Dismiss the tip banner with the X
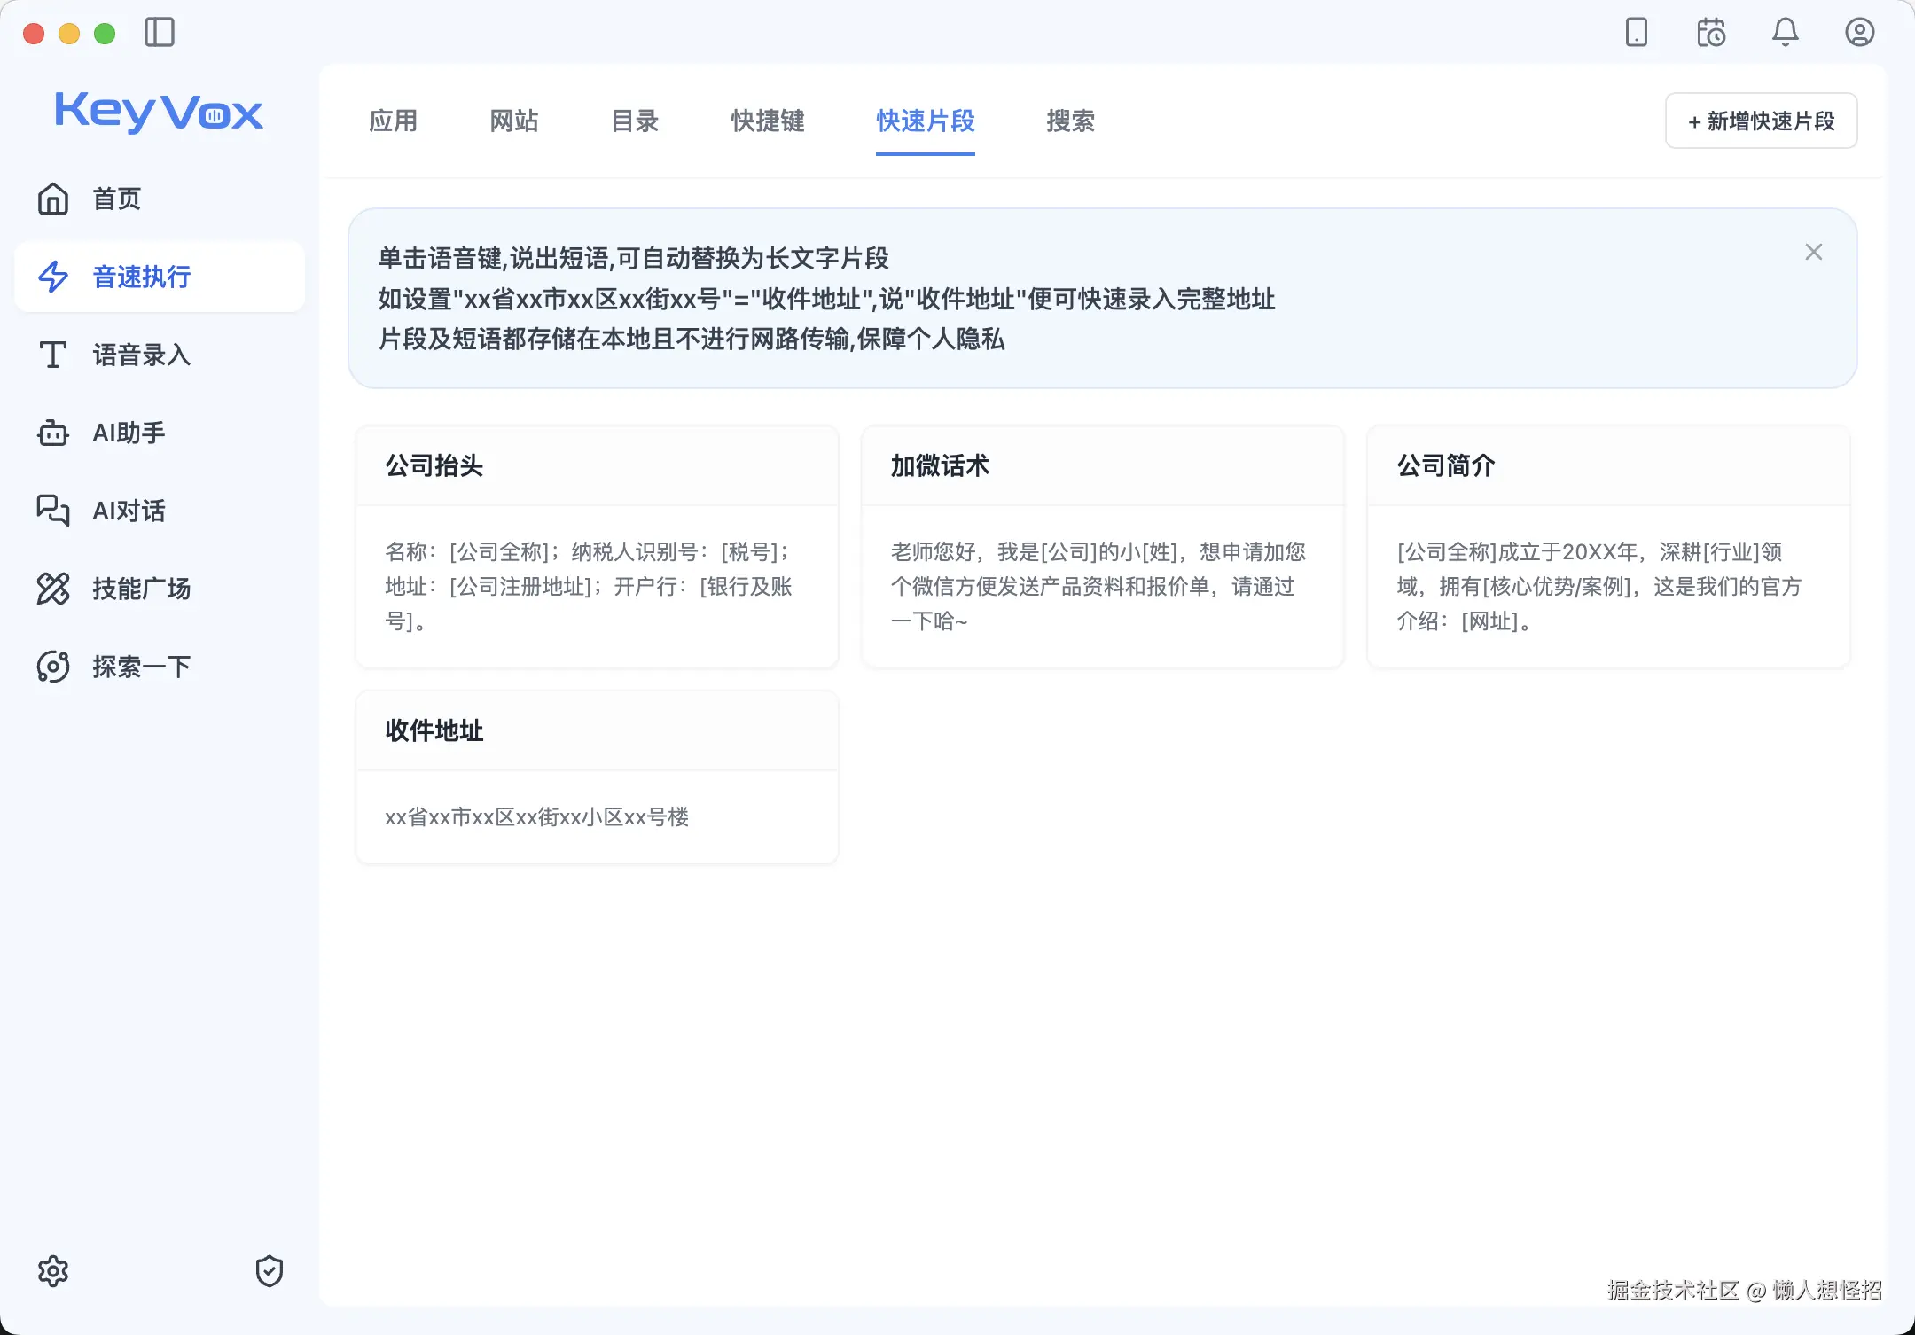The height and width of the screenshot is (1335, 1915). pyautogui.click(x=1814, y=252)
